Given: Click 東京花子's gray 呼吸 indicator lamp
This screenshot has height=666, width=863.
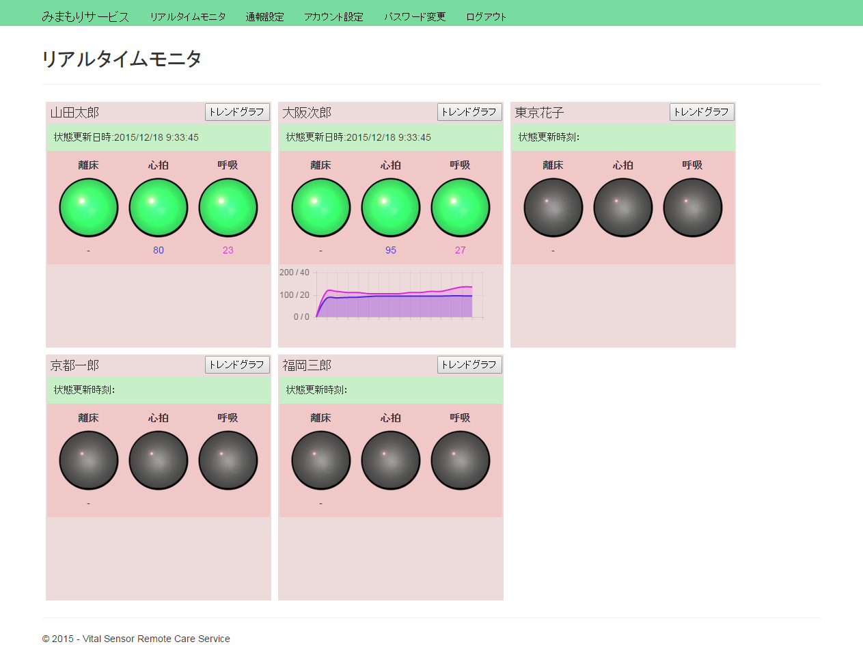Looking at the screenshot, I should point(693,208).
